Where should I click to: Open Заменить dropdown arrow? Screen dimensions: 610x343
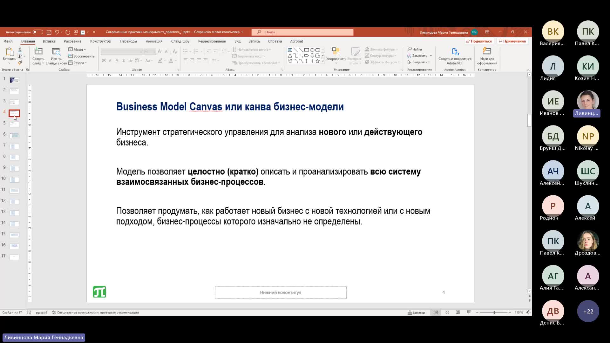point(431,56)
